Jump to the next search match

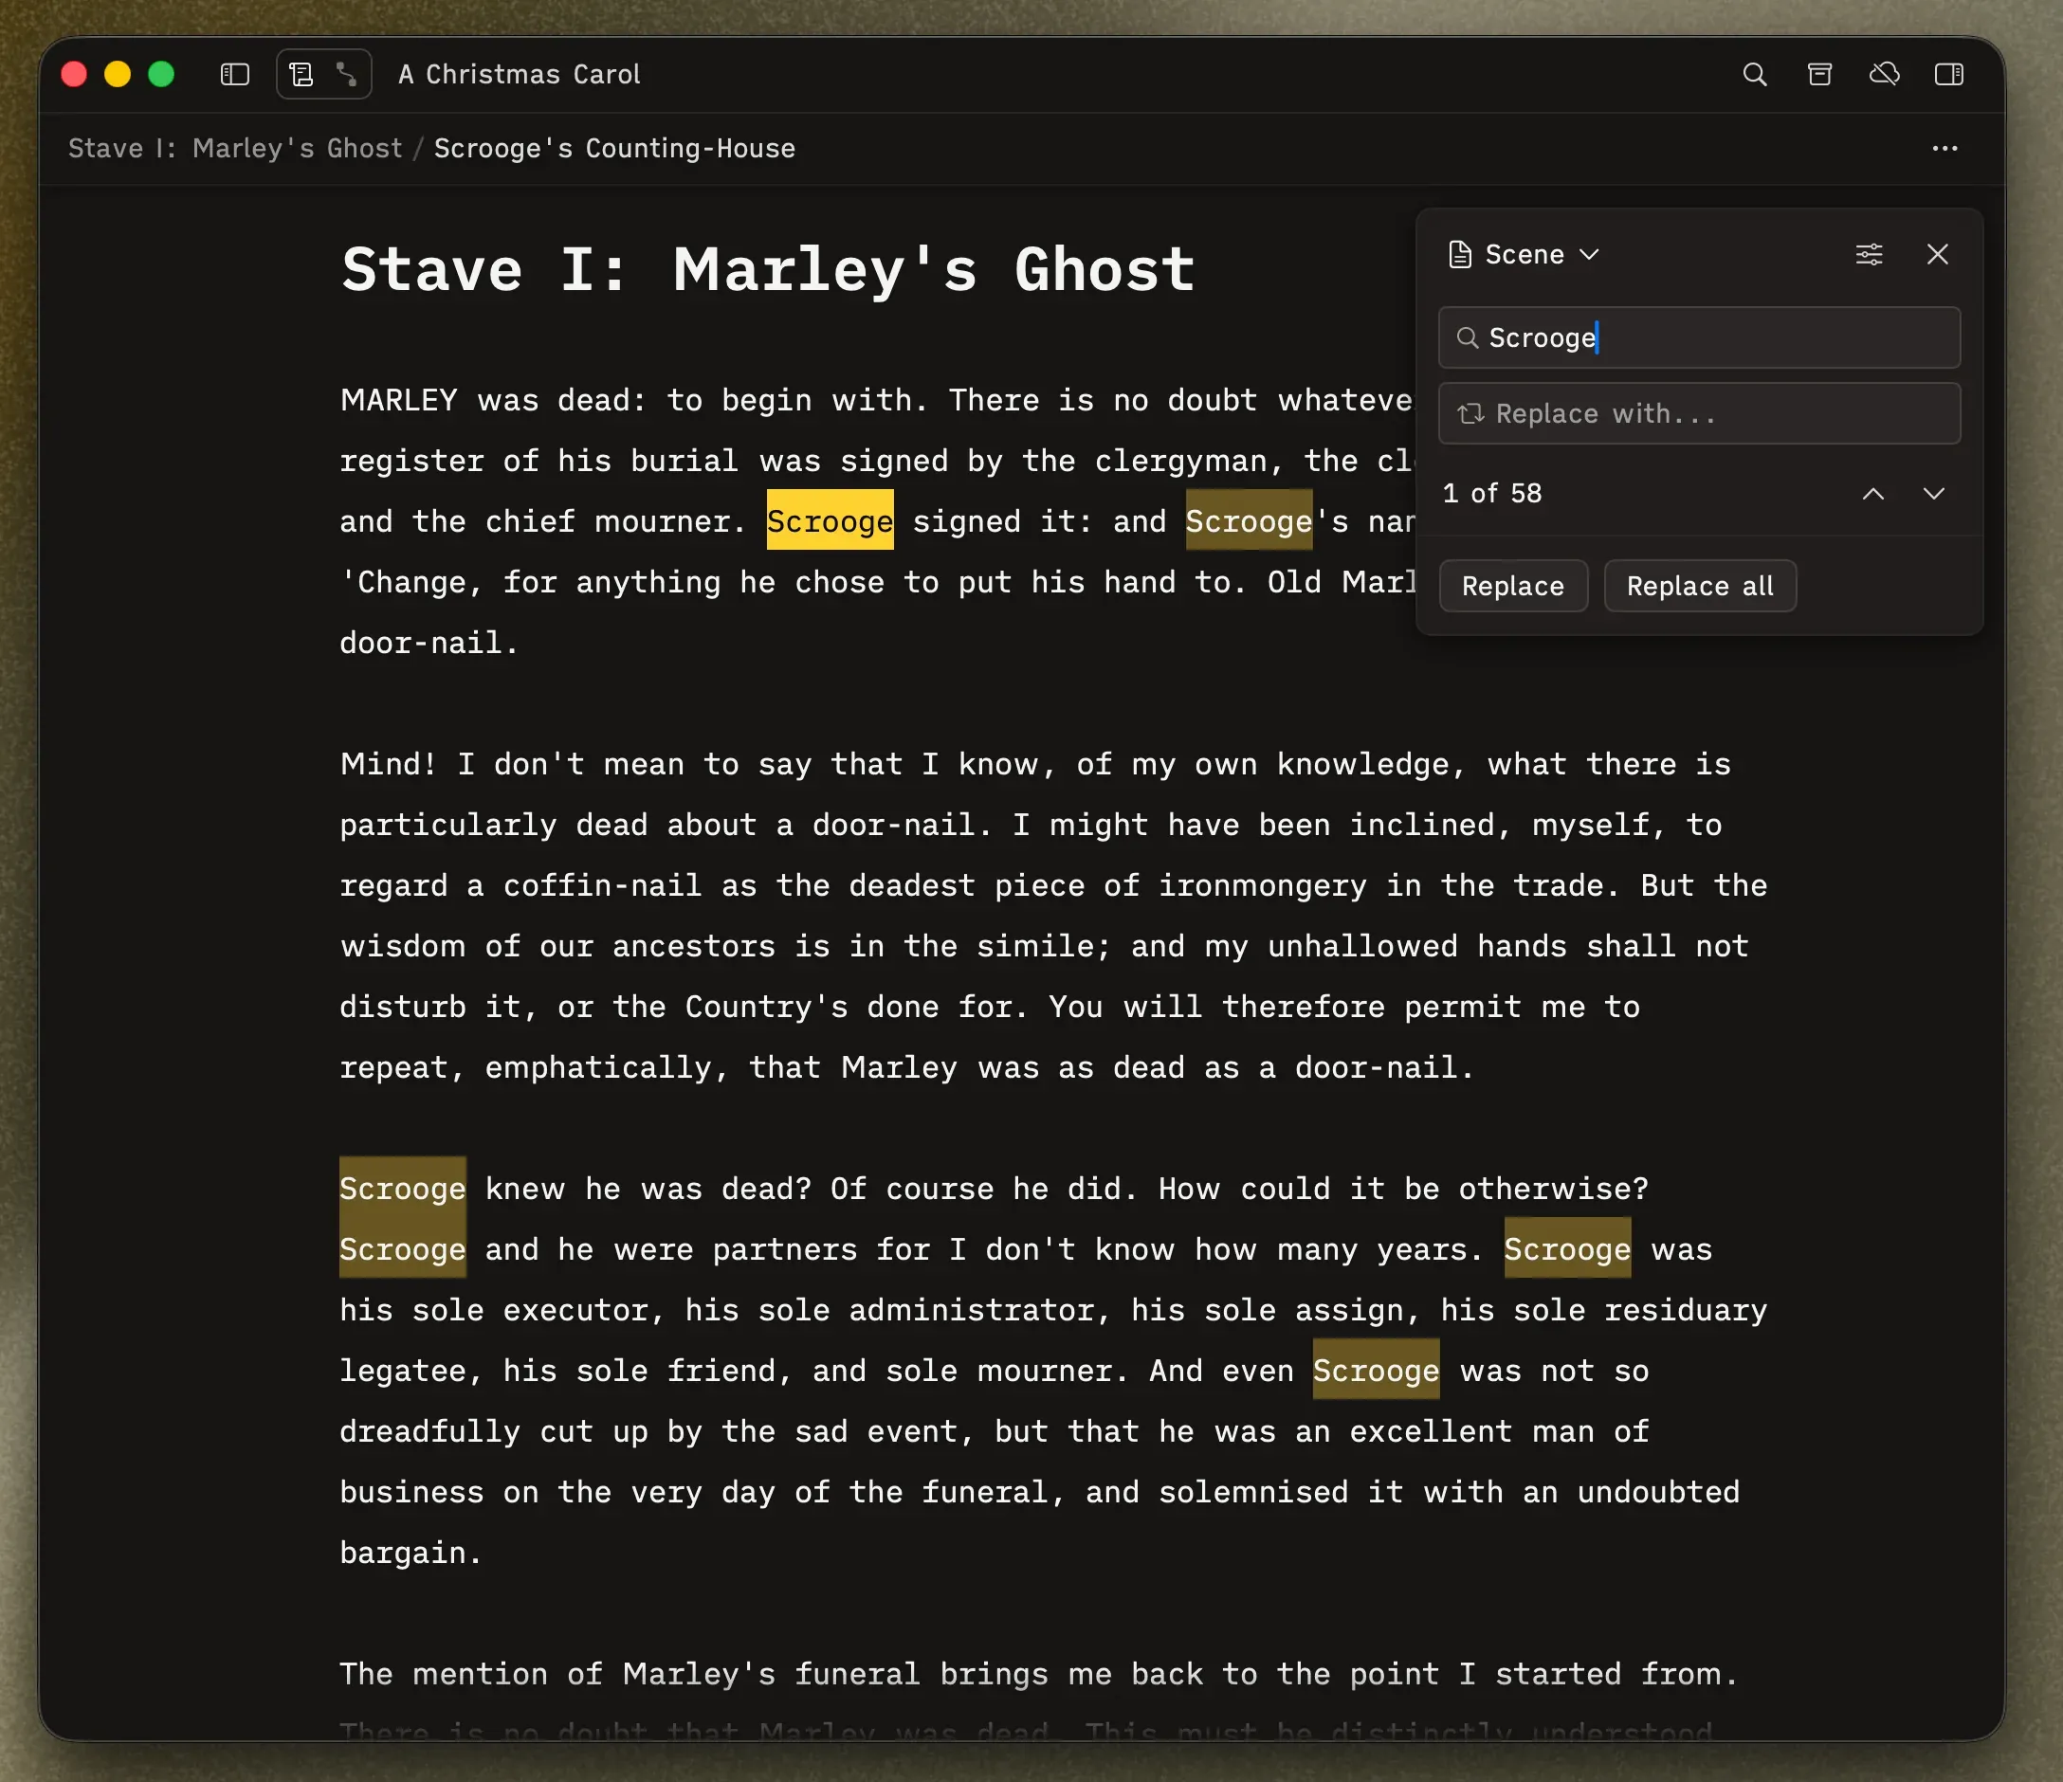pos(1933,494)
